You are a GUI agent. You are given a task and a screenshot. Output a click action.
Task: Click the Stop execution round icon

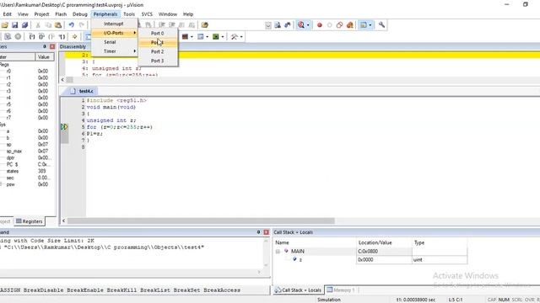pos(18,36)
